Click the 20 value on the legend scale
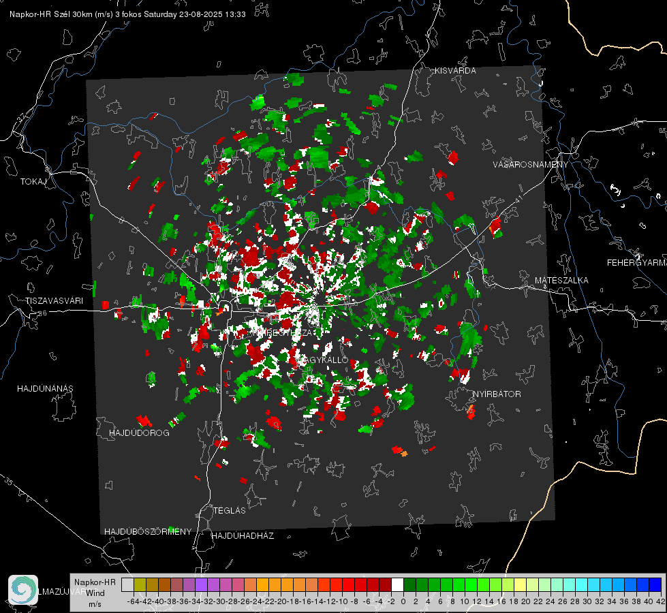Image resolution: width=667 pixels, height=613 pixels. coord(526,601)
